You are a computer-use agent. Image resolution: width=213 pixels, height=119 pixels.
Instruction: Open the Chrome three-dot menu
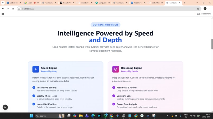pos(210,9)
